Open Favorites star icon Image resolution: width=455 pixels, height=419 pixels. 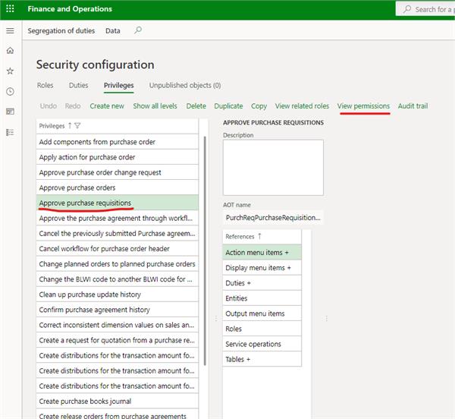(10, 71)
